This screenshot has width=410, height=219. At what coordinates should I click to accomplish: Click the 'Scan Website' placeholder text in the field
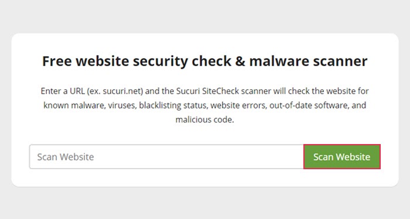pos(66,157)
